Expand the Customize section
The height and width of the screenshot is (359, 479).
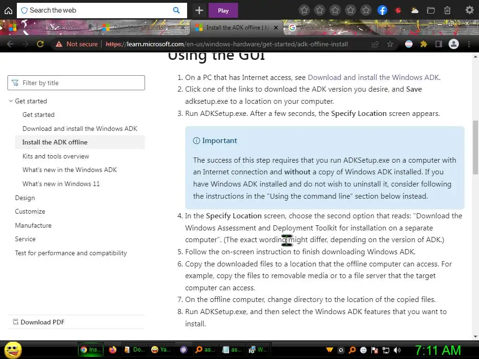(x=30, y=211)
